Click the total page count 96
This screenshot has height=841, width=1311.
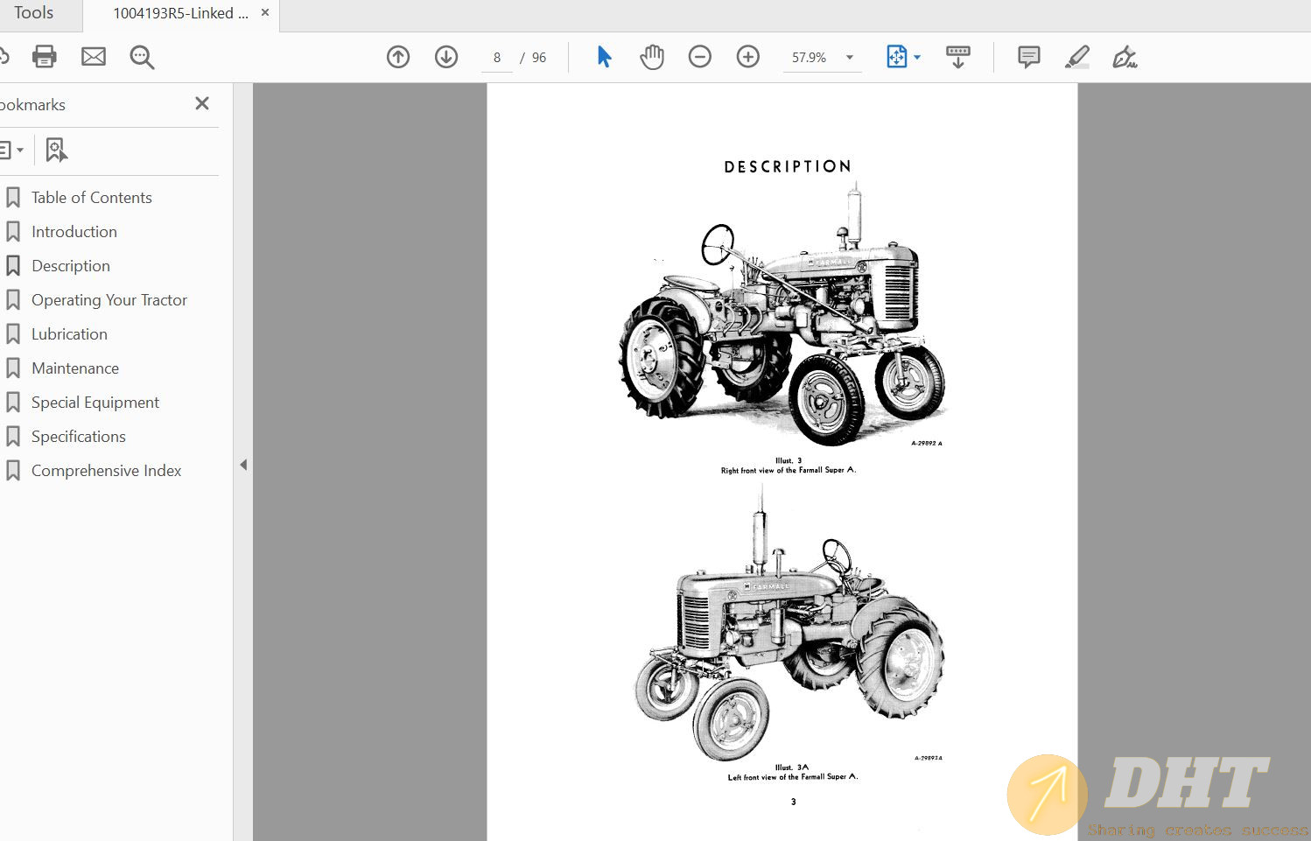[x=539, y=58]
